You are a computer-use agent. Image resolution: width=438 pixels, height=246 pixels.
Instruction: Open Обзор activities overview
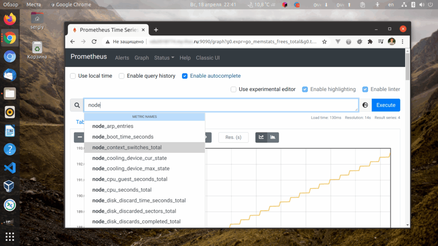point(11,4)
